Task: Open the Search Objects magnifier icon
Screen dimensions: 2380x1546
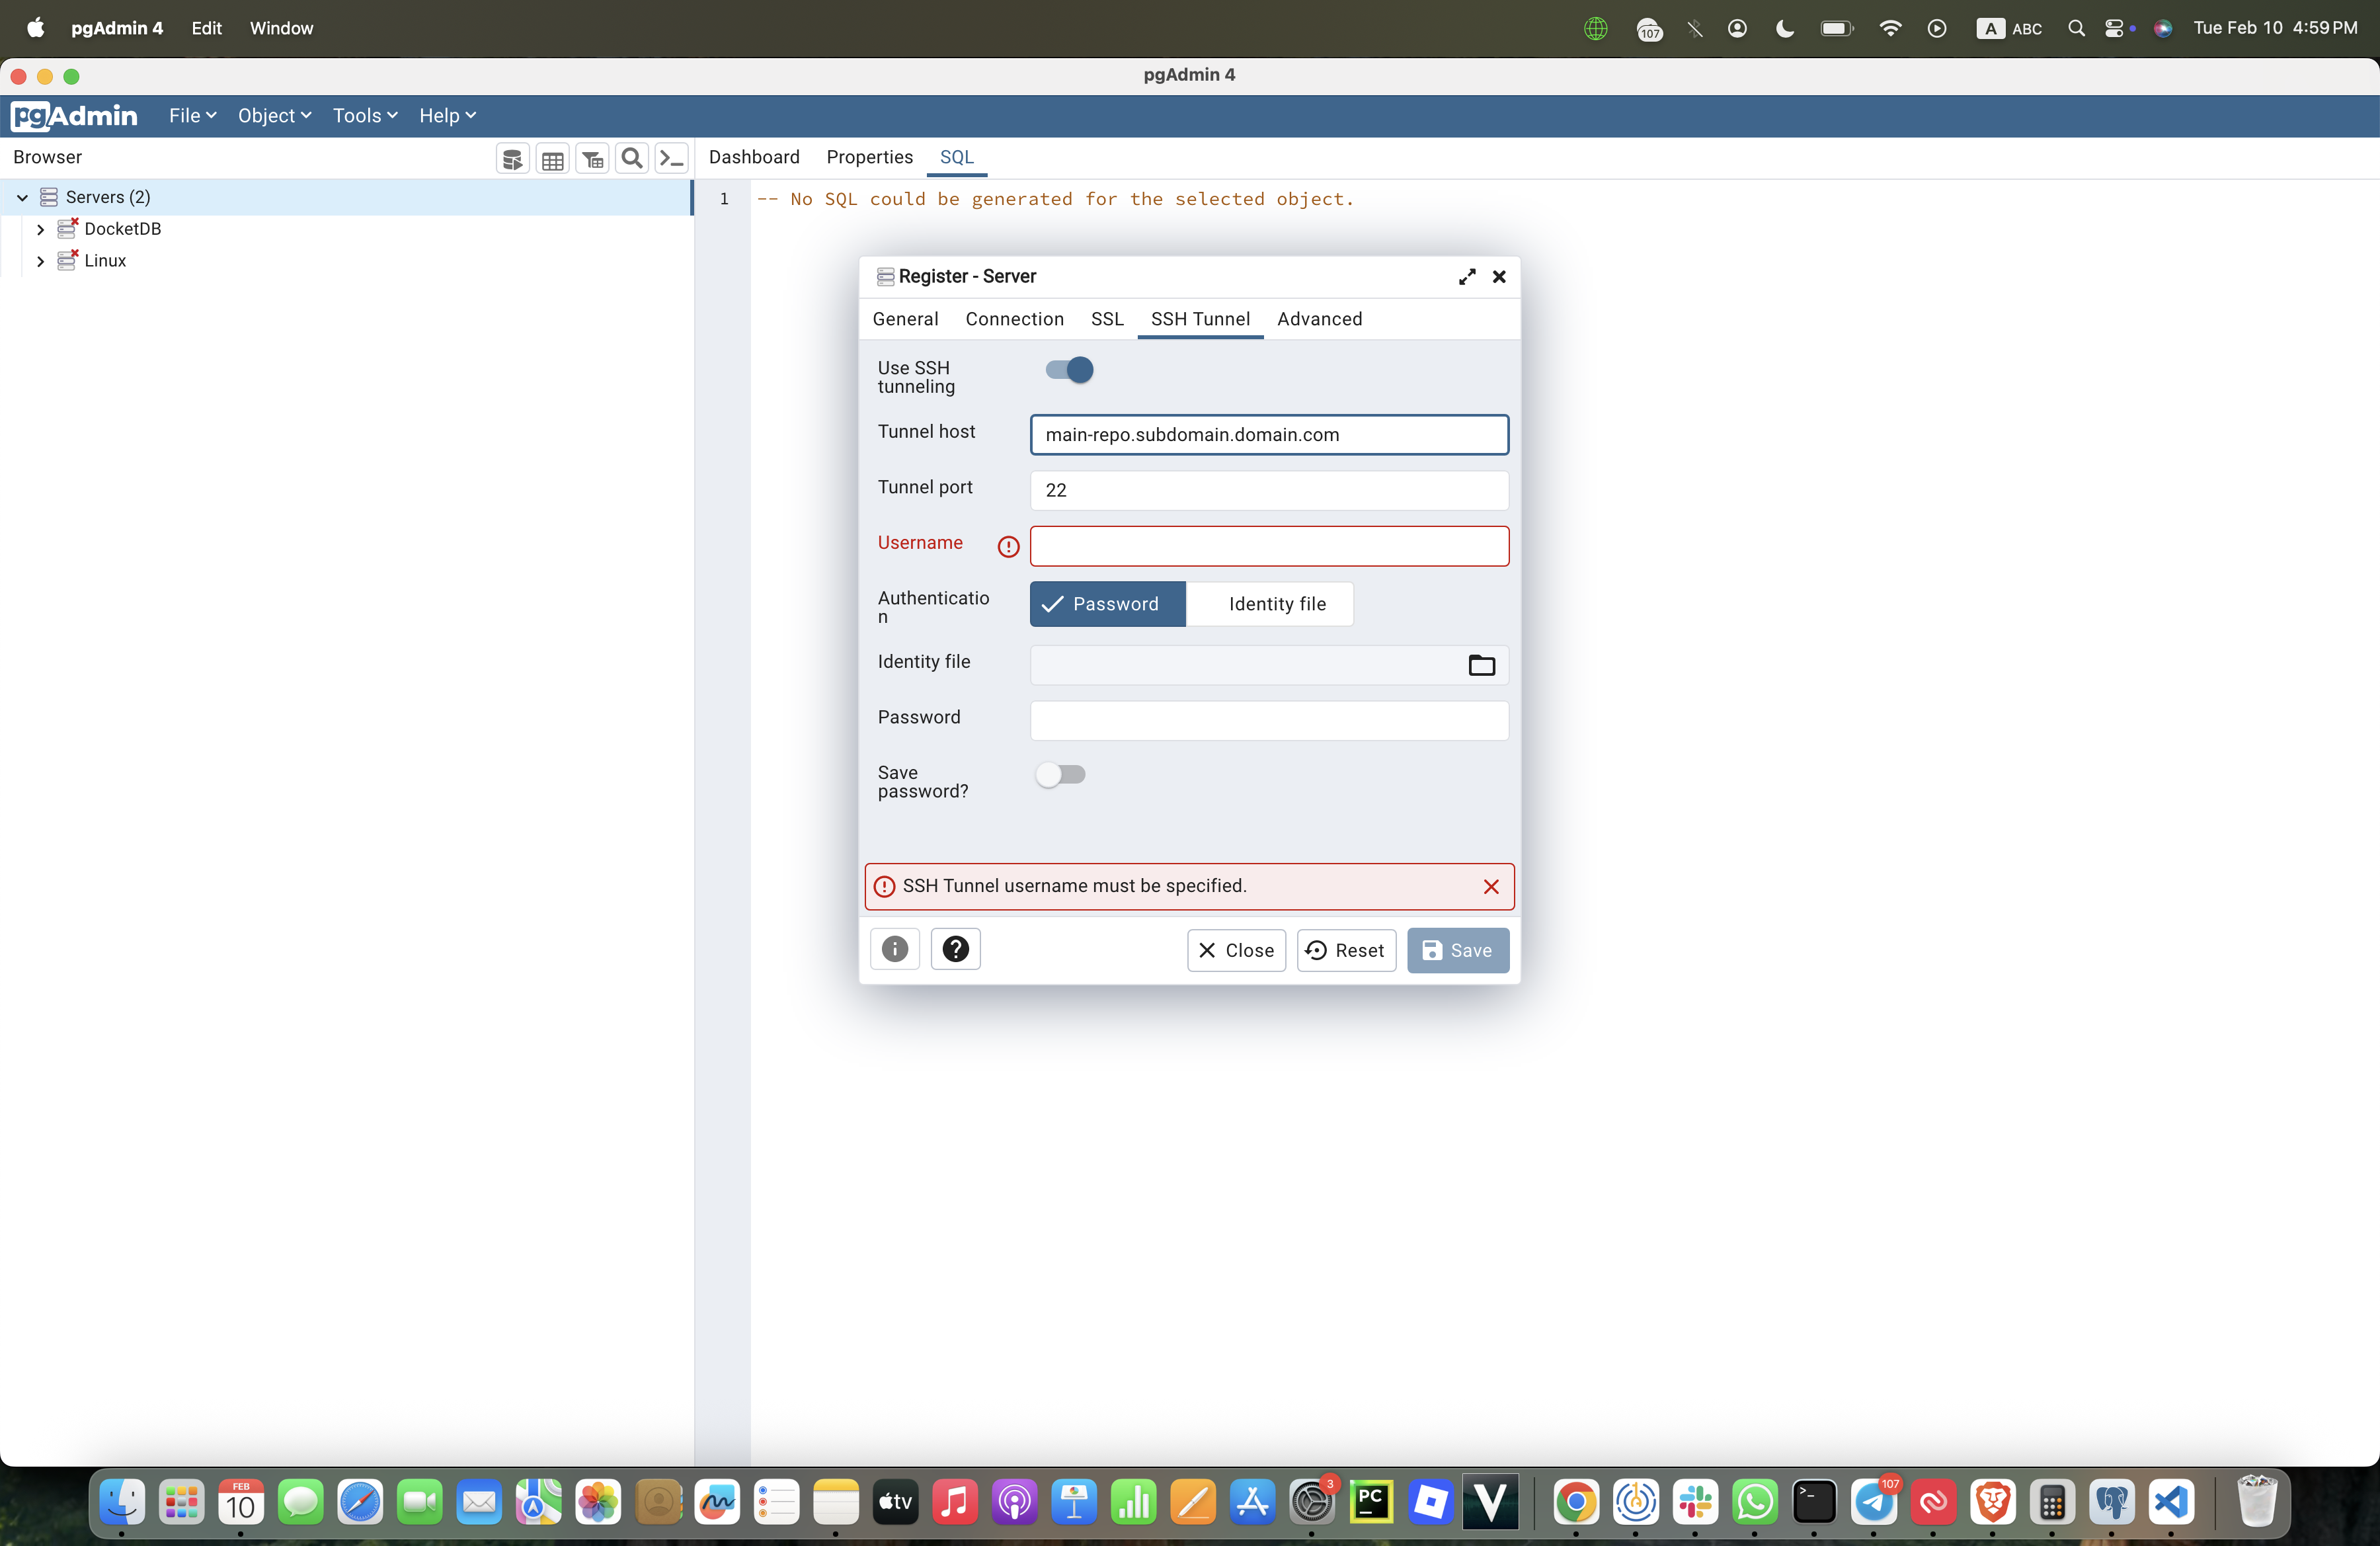Action: [631, 158]
